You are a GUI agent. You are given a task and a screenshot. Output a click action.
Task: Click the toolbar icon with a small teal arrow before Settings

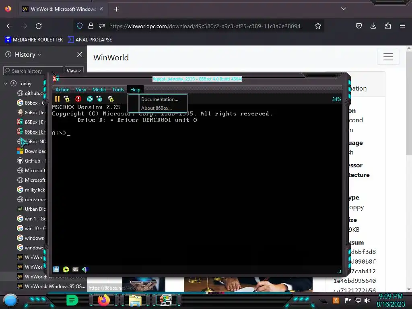click(x=99, y=99)
